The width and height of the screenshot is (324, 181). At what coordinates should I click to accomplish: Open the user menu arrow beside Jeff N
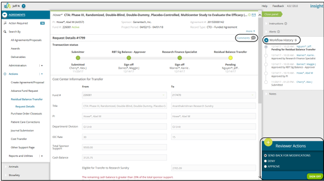[x=24, y=6]
